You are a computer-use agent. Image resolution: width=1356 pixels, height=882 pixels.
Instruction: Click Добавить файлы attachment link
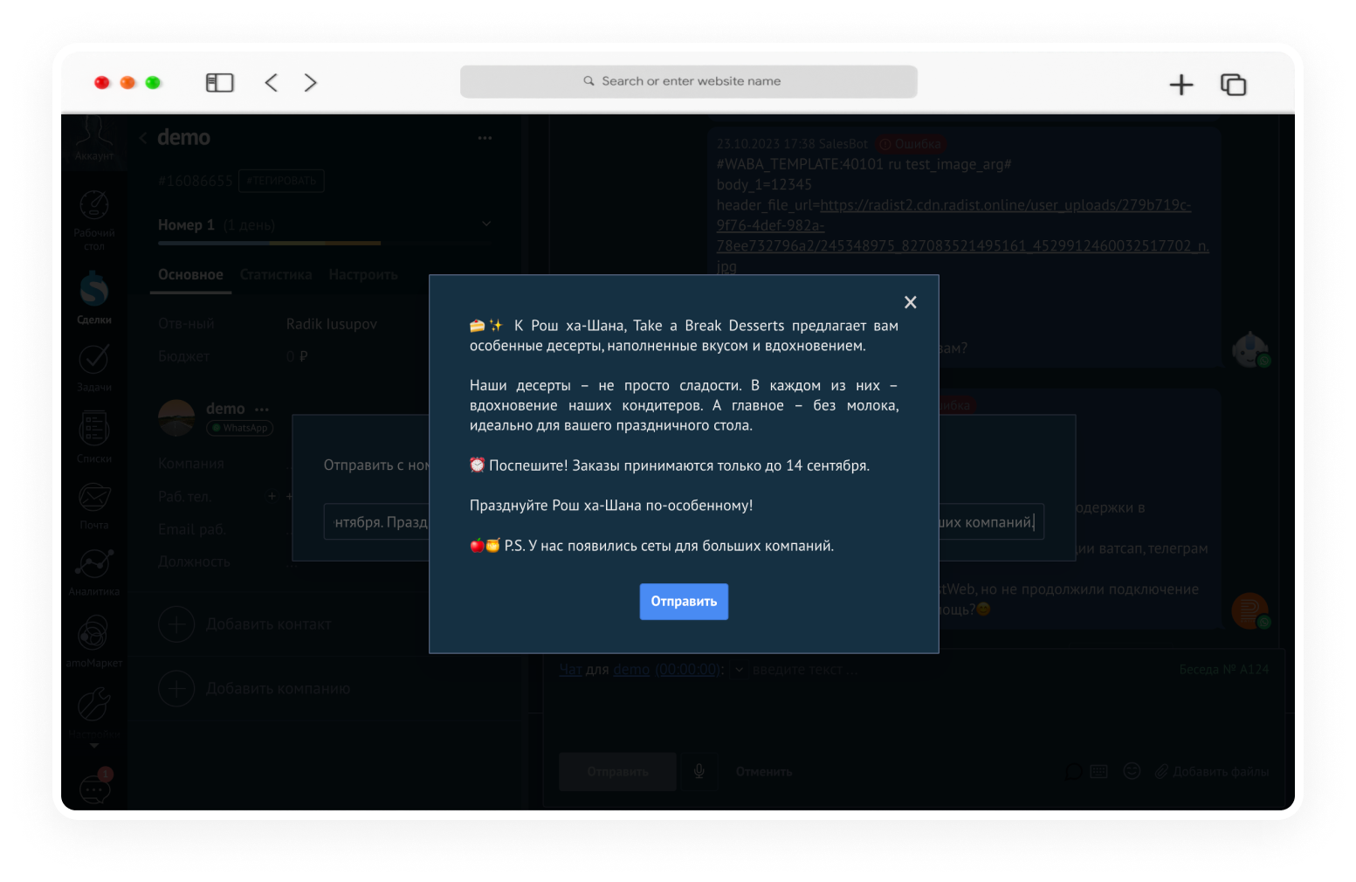pyautogui.click(x=1212, y=772)
